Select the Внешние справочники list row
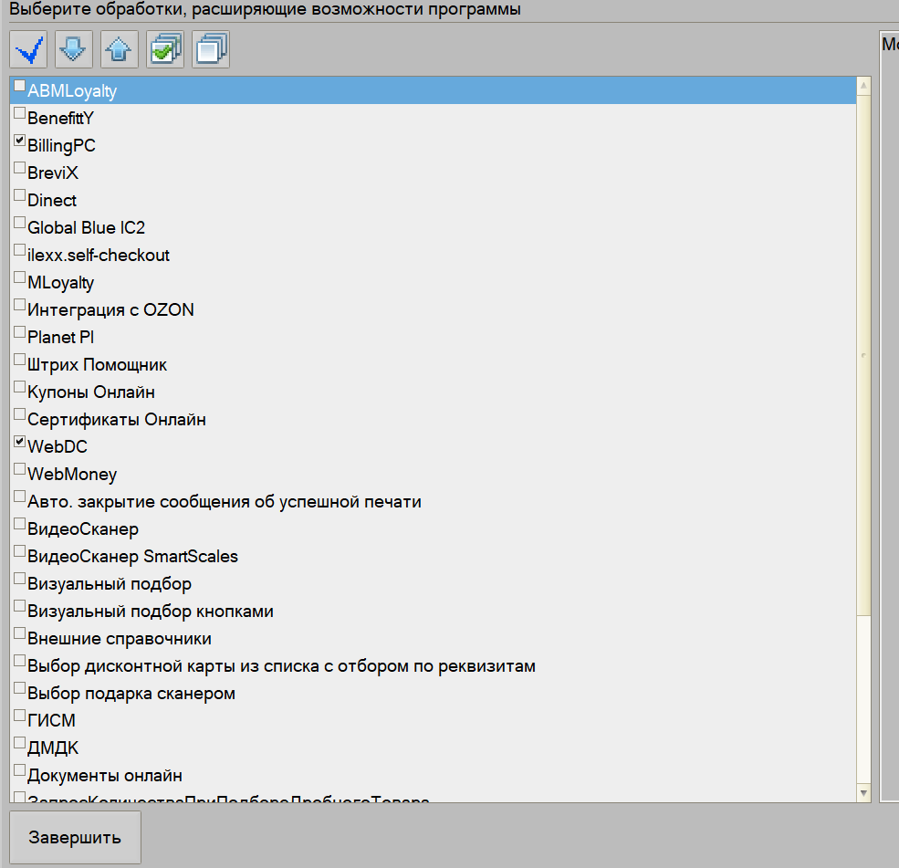899x868 pixels. pos(119,639)
